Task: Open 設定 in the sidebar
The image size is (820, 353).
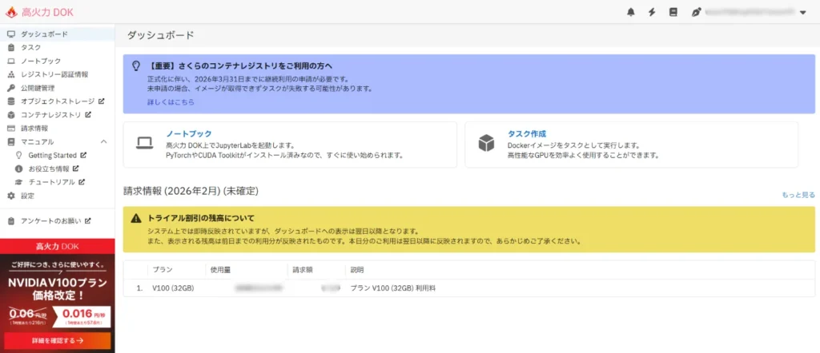Action: click(58, 196)
